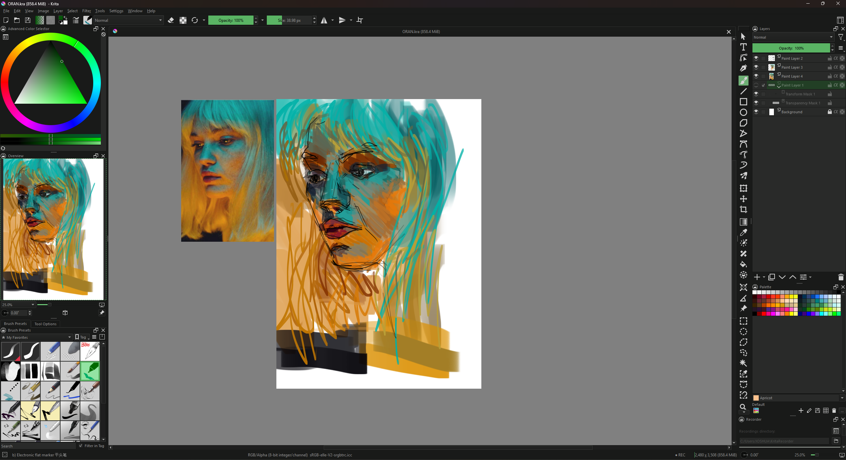This screenshot has height=460, width=846.
Task: Open Overview zoom 25.0% dropdown
Action: pos(18,304)
